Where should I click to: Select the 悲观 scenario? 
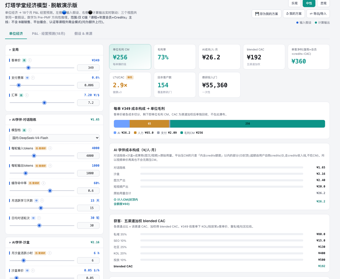point(324,3)
